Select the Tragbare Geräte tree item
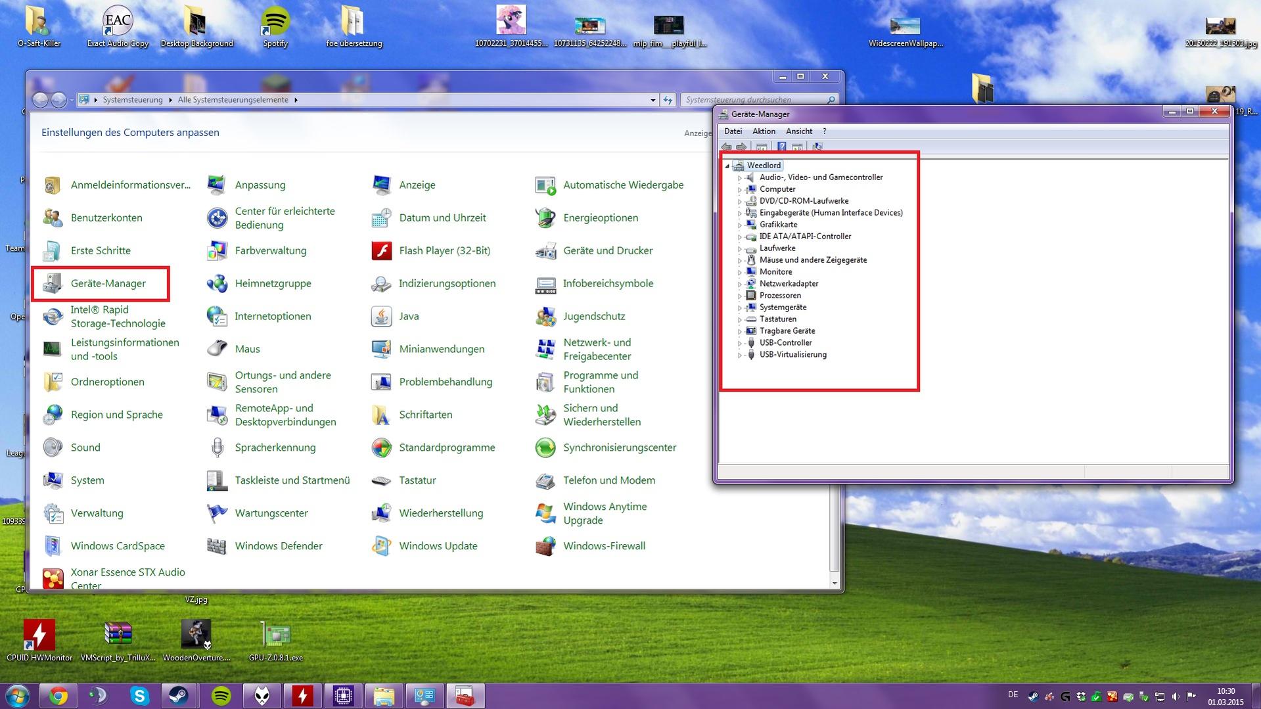Image resolution: width=1261 pixels, height=709 pixels. coord(787,331)
